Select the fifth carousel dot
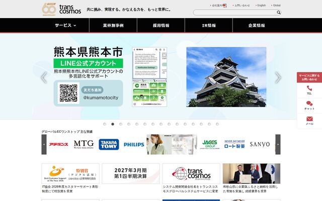Viewport: 322px width, 201px height. click(x=137, y=124)
